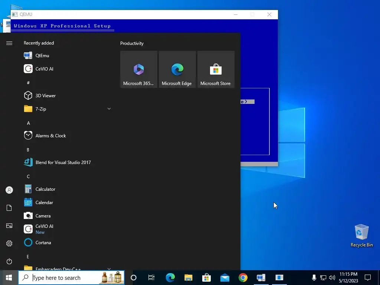The height and width of the screenshot is (285, 380).
Task: Click Productivity group heading
Action: click(x=132, y=43)
